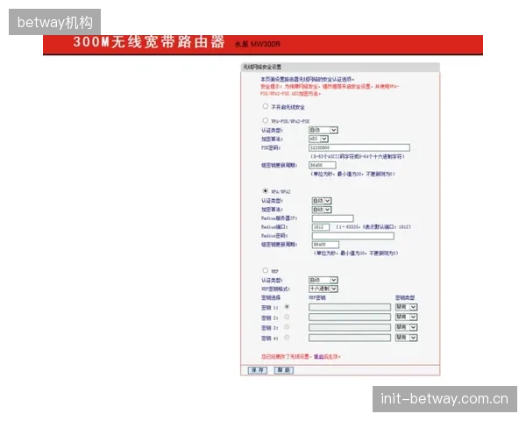The height and width of the screenshot is (421, 526).
Task: Open 密钥类型 dropdown for 密钥 3
Action: 406,327
